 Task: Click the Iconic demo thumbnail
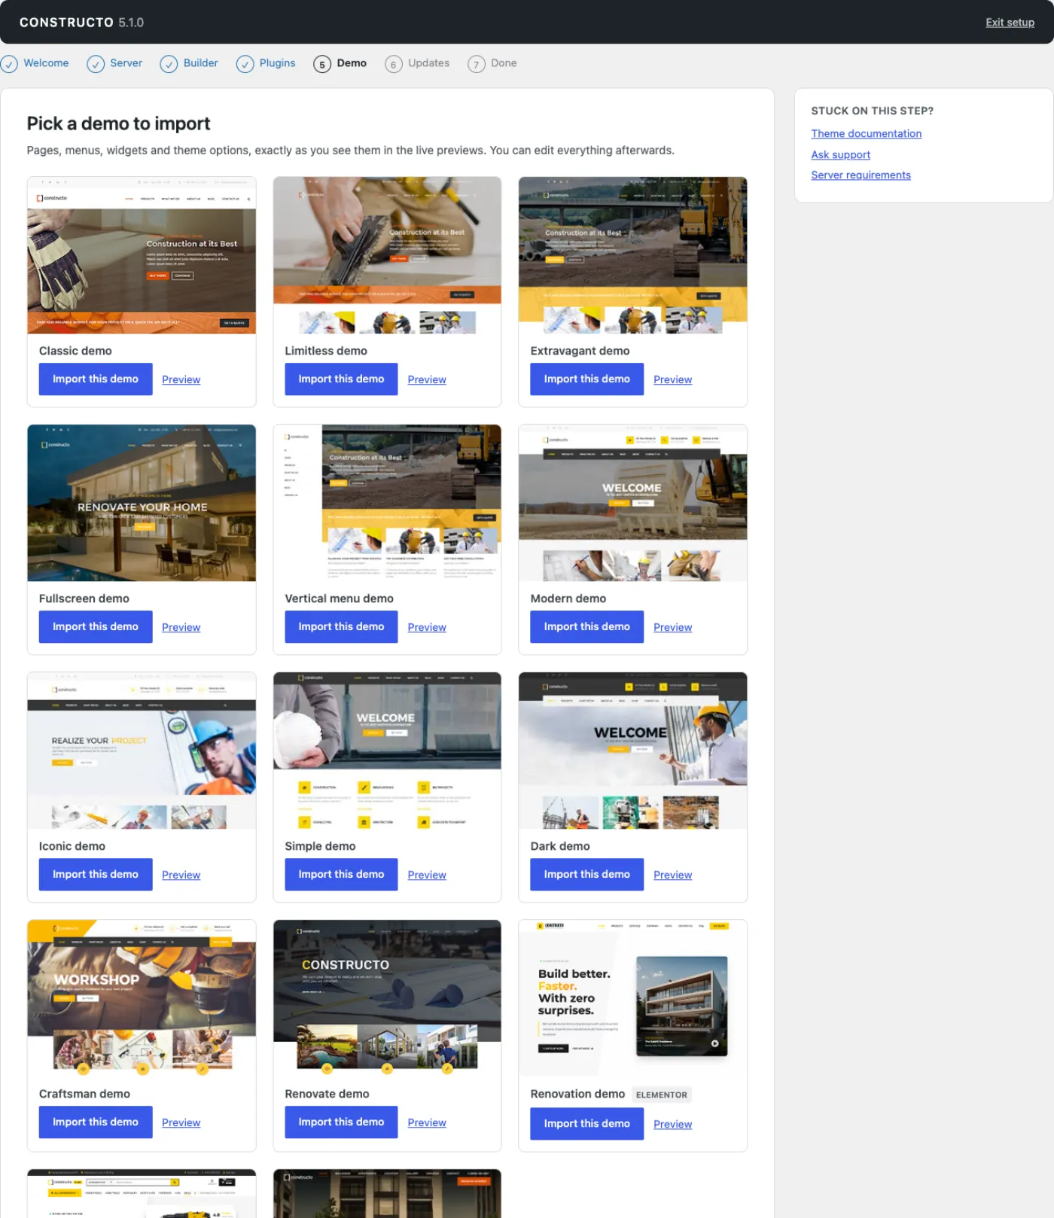142,751
